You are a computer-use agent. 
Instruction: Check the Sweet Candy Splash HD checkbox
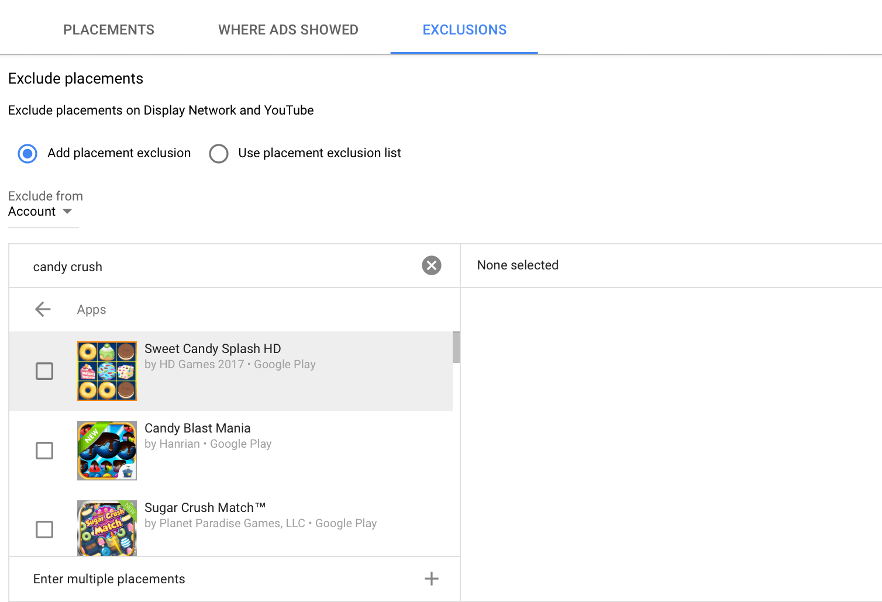[x=44, y=371]
